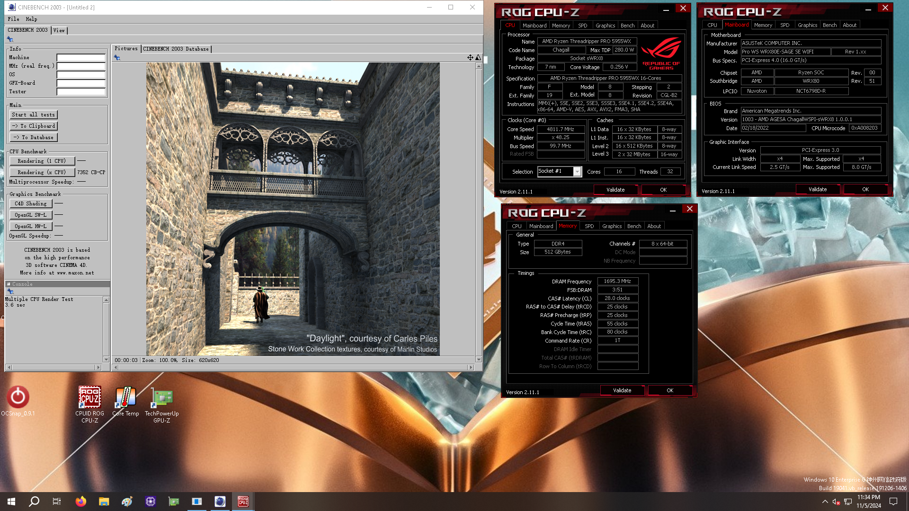Click the pin icon under the CINEBENCH 2003 tab
Viewport: 909px width, 511px height.
coord(10,39)
